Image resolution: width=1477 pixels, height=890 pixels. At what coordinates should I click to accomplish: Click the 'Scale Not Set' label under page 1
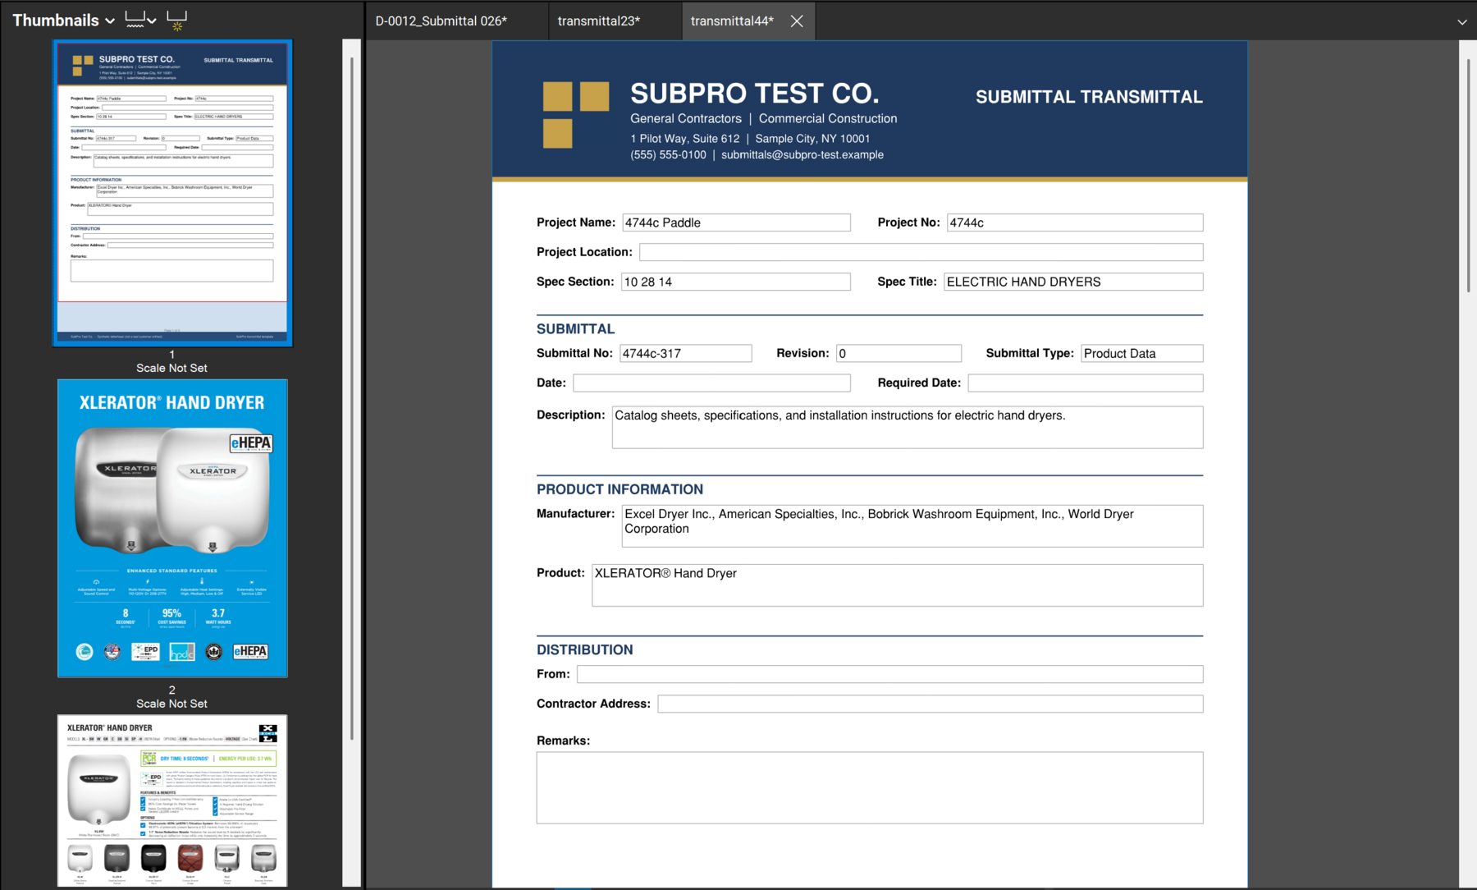[171, 368]
